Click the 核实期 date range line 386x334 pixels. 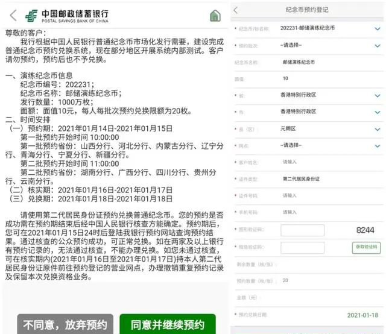coord(91,190)
